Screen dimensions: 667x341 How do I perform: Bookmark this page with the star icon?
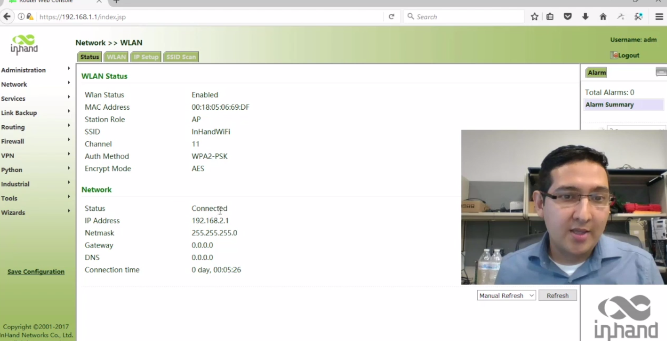[x=534, y=17]
